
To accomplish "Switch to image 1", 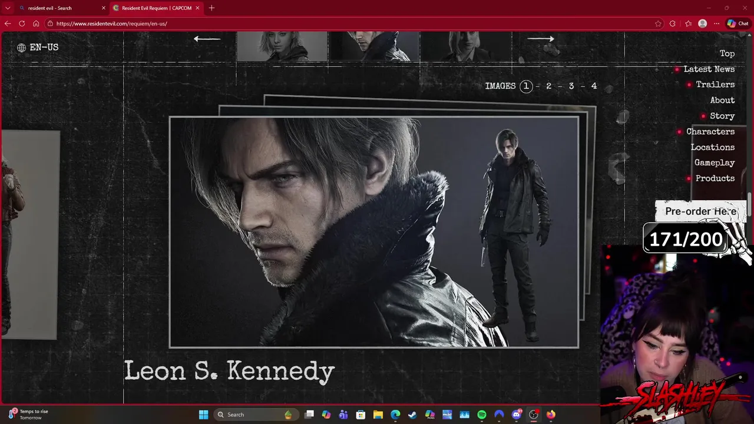I will [526, 86].
